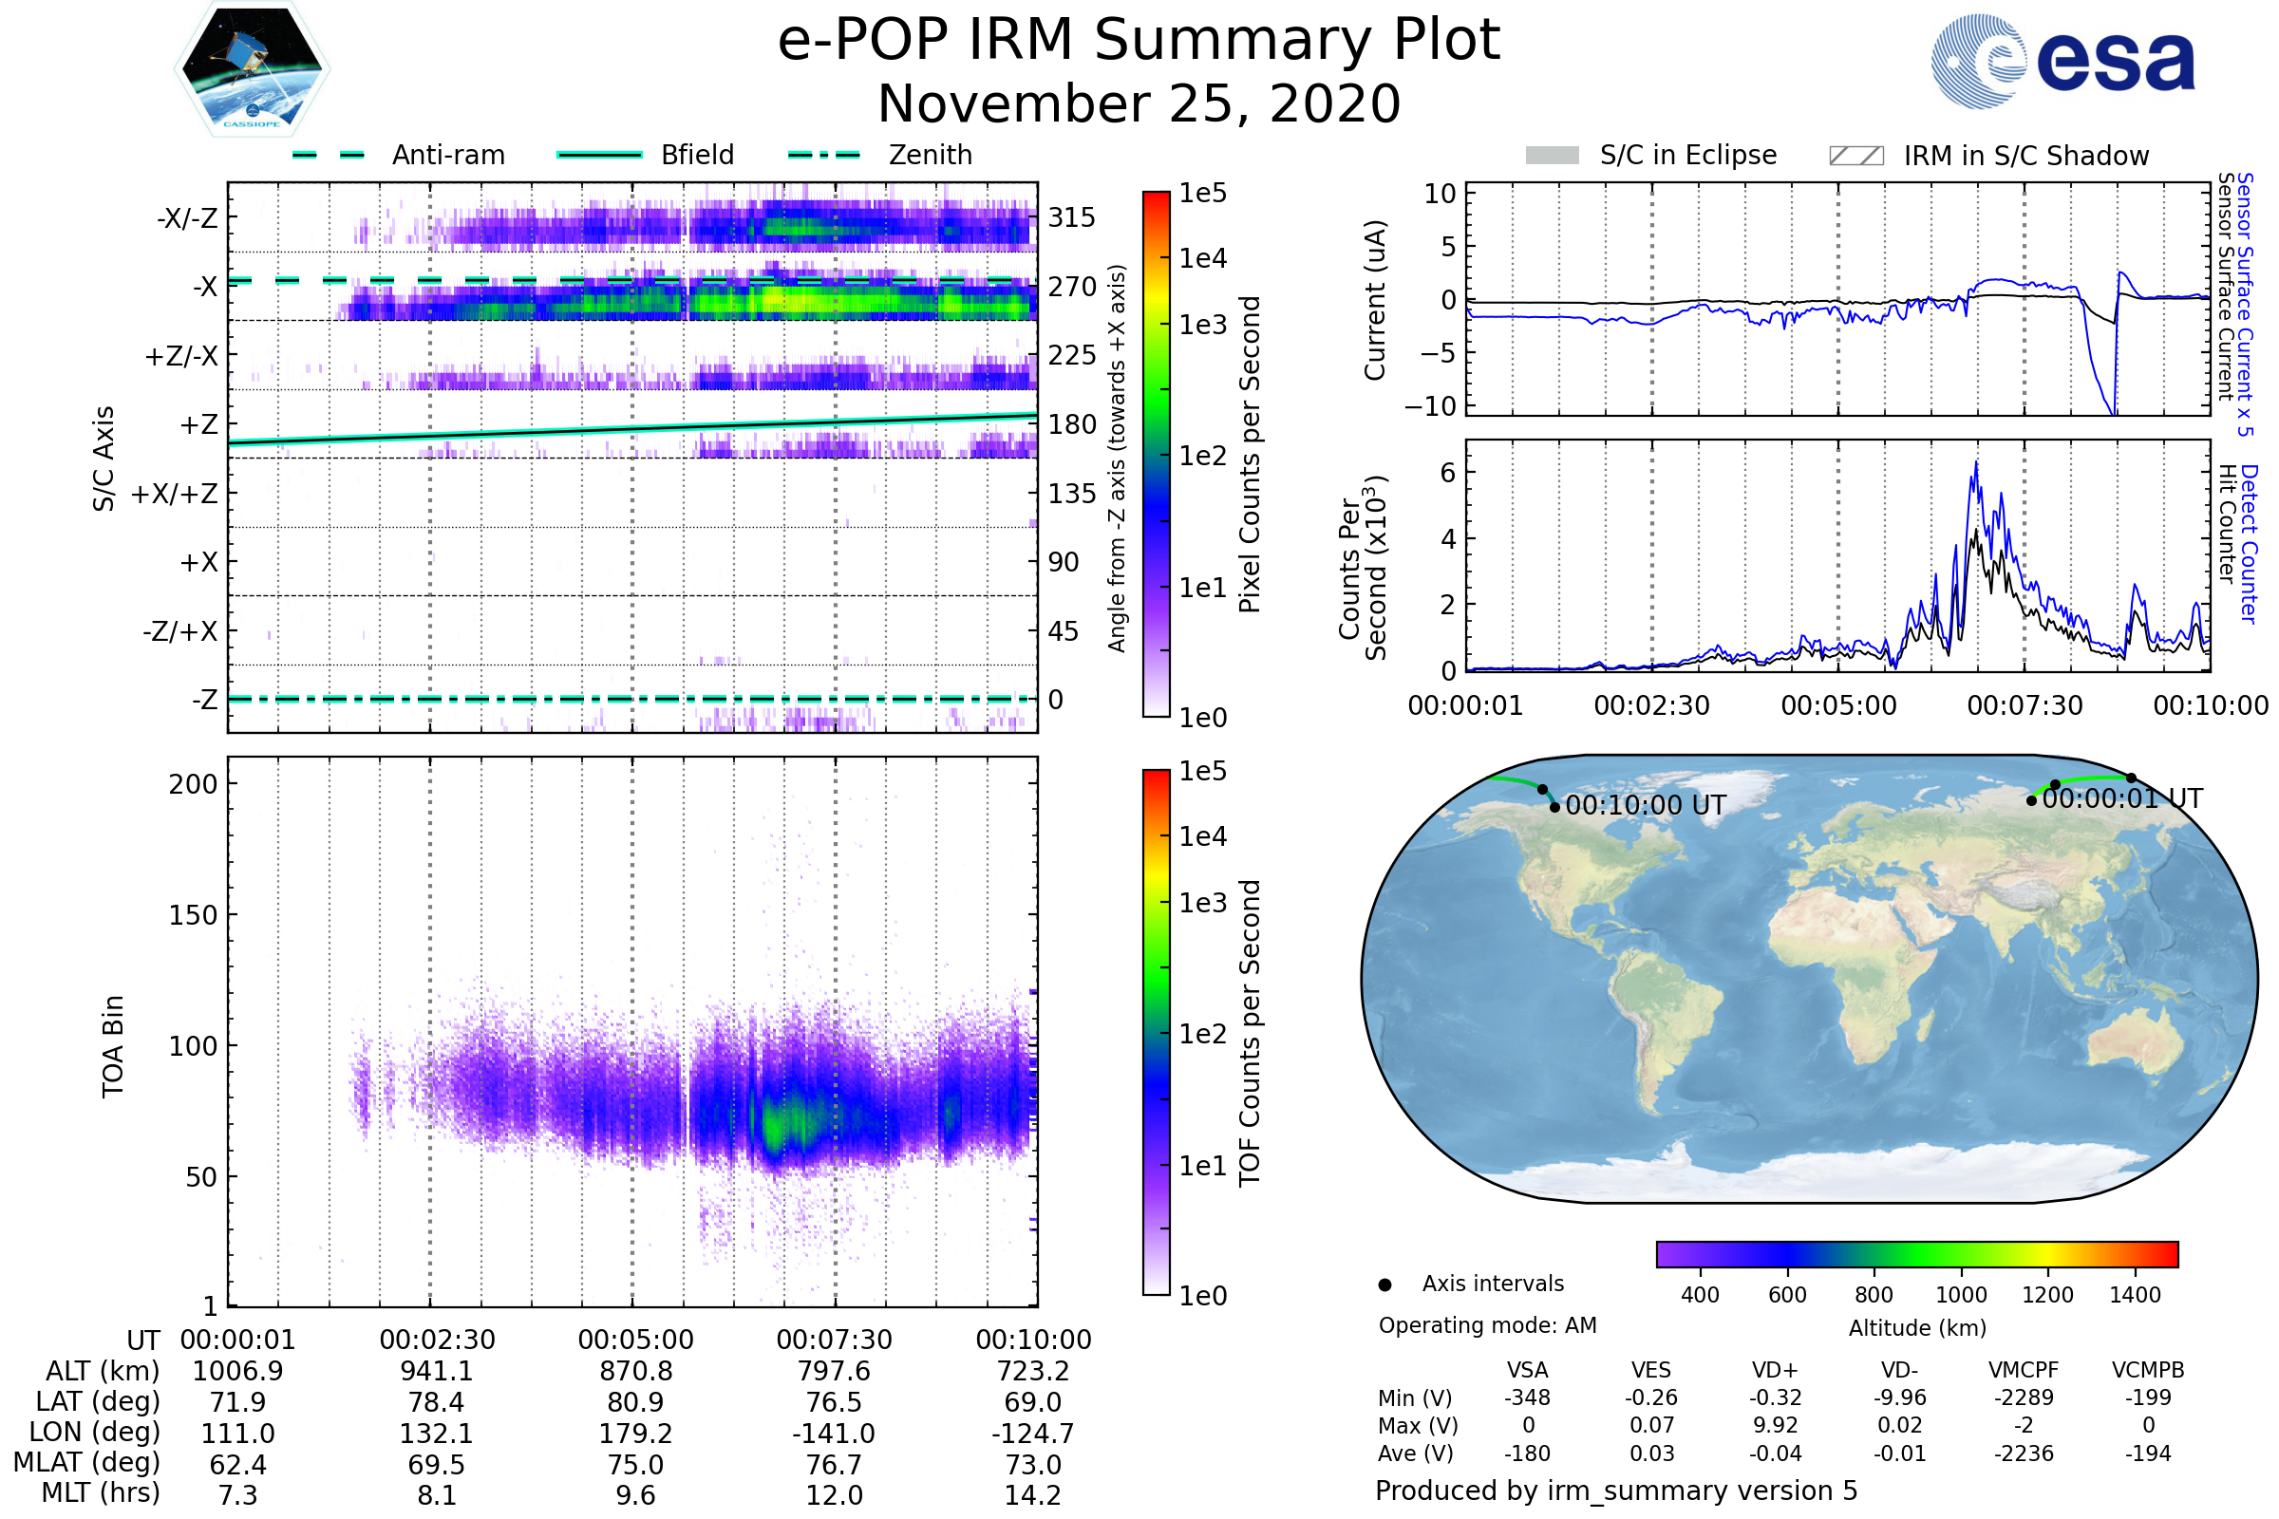
Task: Click the Altitude (km) horizontal colorbar
Action: (1916, 1253)
